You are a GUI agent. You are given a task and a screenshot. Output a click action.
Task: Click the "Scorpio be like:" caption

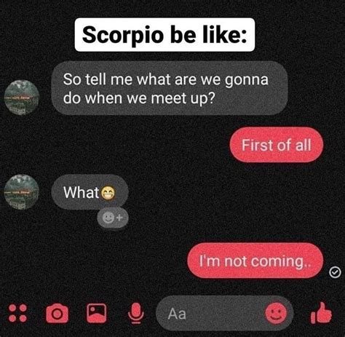(x=164, y=35)
